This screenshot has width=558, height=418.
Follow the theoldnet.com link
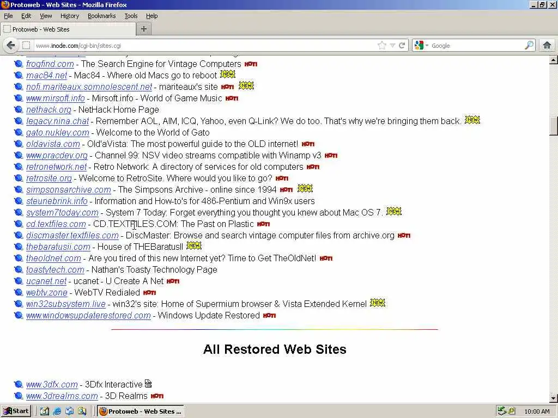tap(53, 258)
